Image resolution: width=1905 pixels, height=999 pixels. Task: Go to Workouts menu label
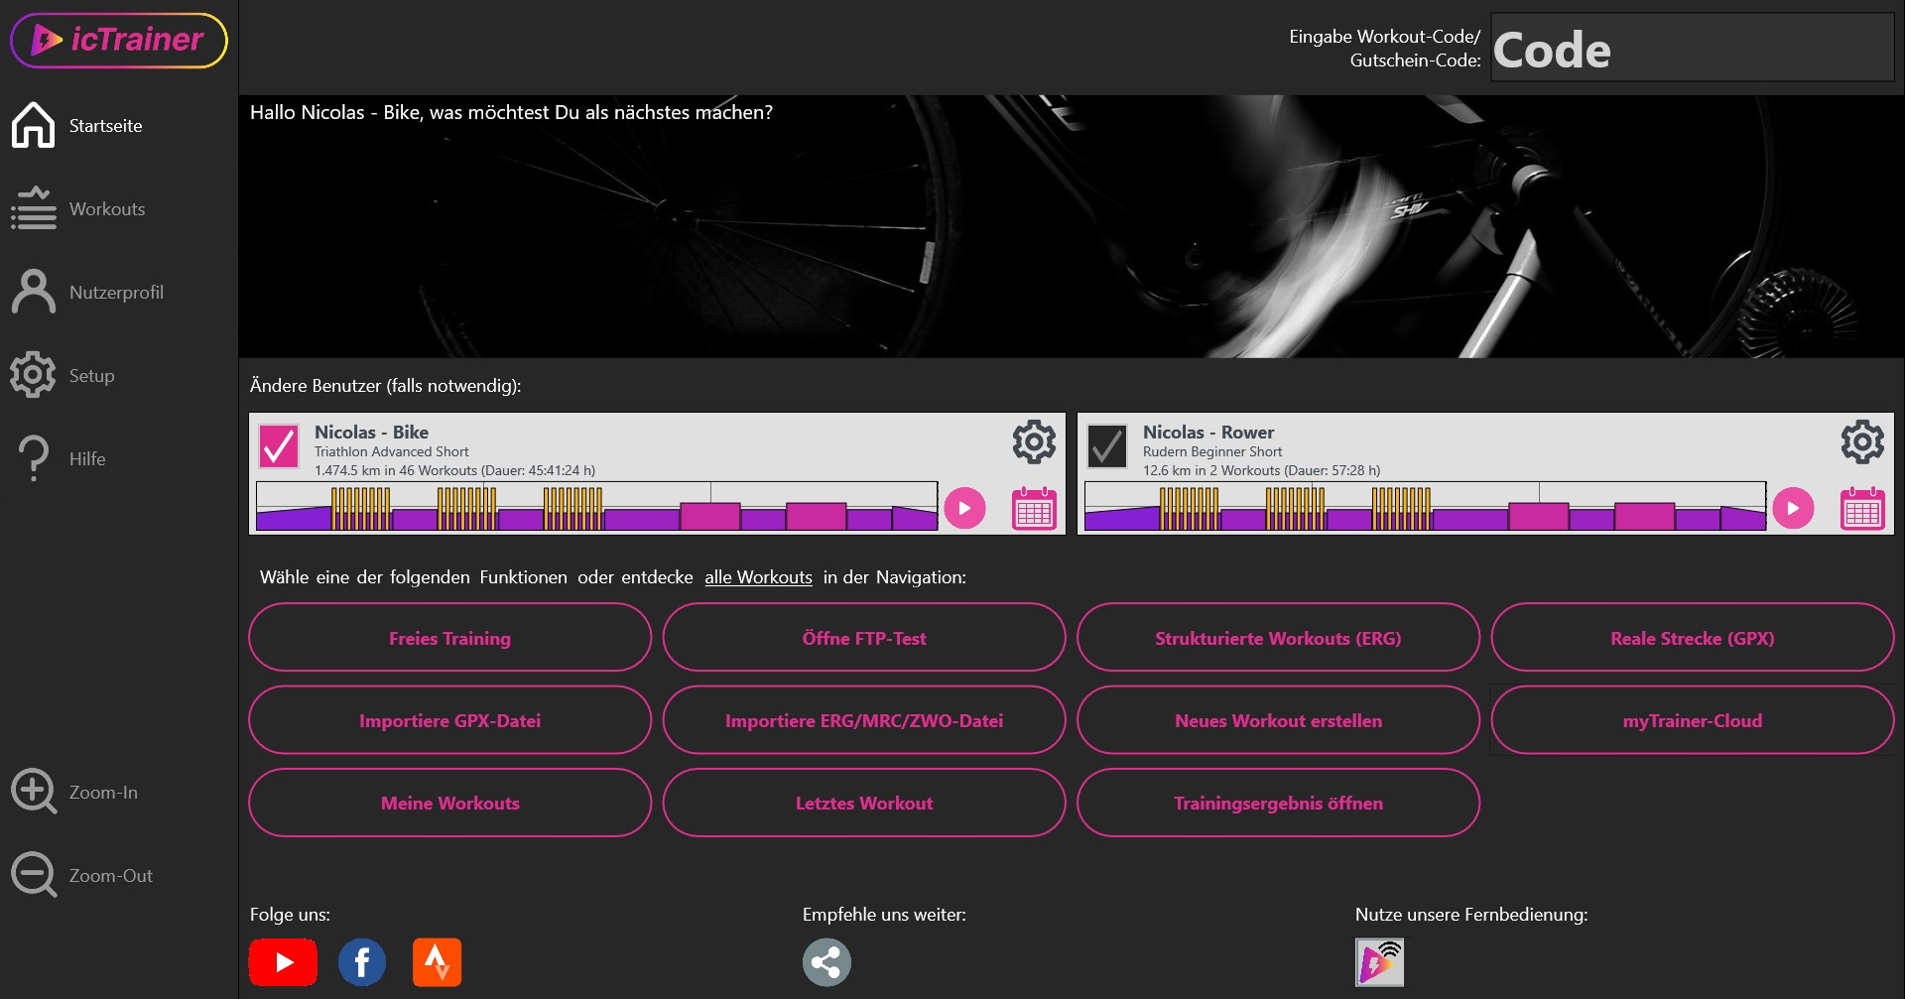click(x=107, y=209)
